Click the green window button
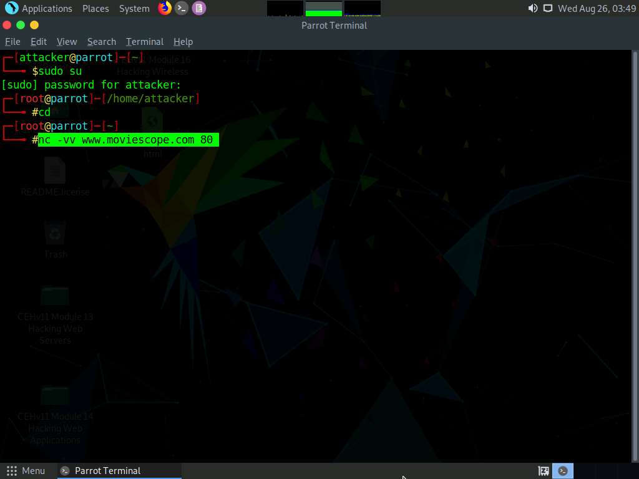 tap(21, 25)
